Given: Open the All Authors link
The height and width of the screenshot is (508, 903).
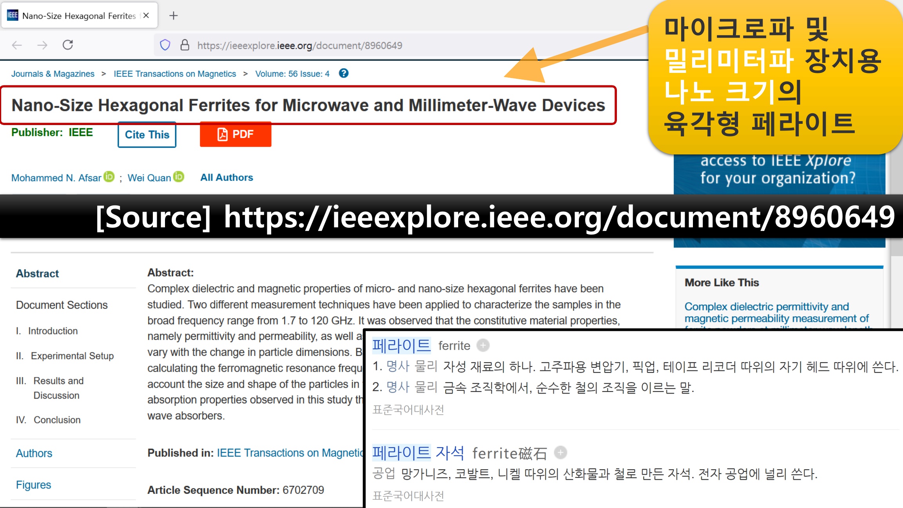Looking at the screenshot, I should pos(227,178).
